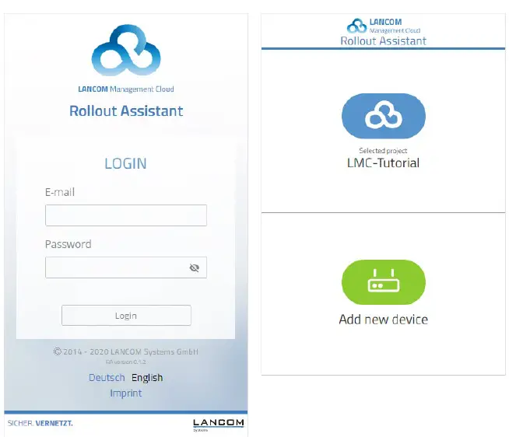Viewport: 509px width, 437px height.
Task: Click the E-mail field label
Action: click(x=60, y=192)
